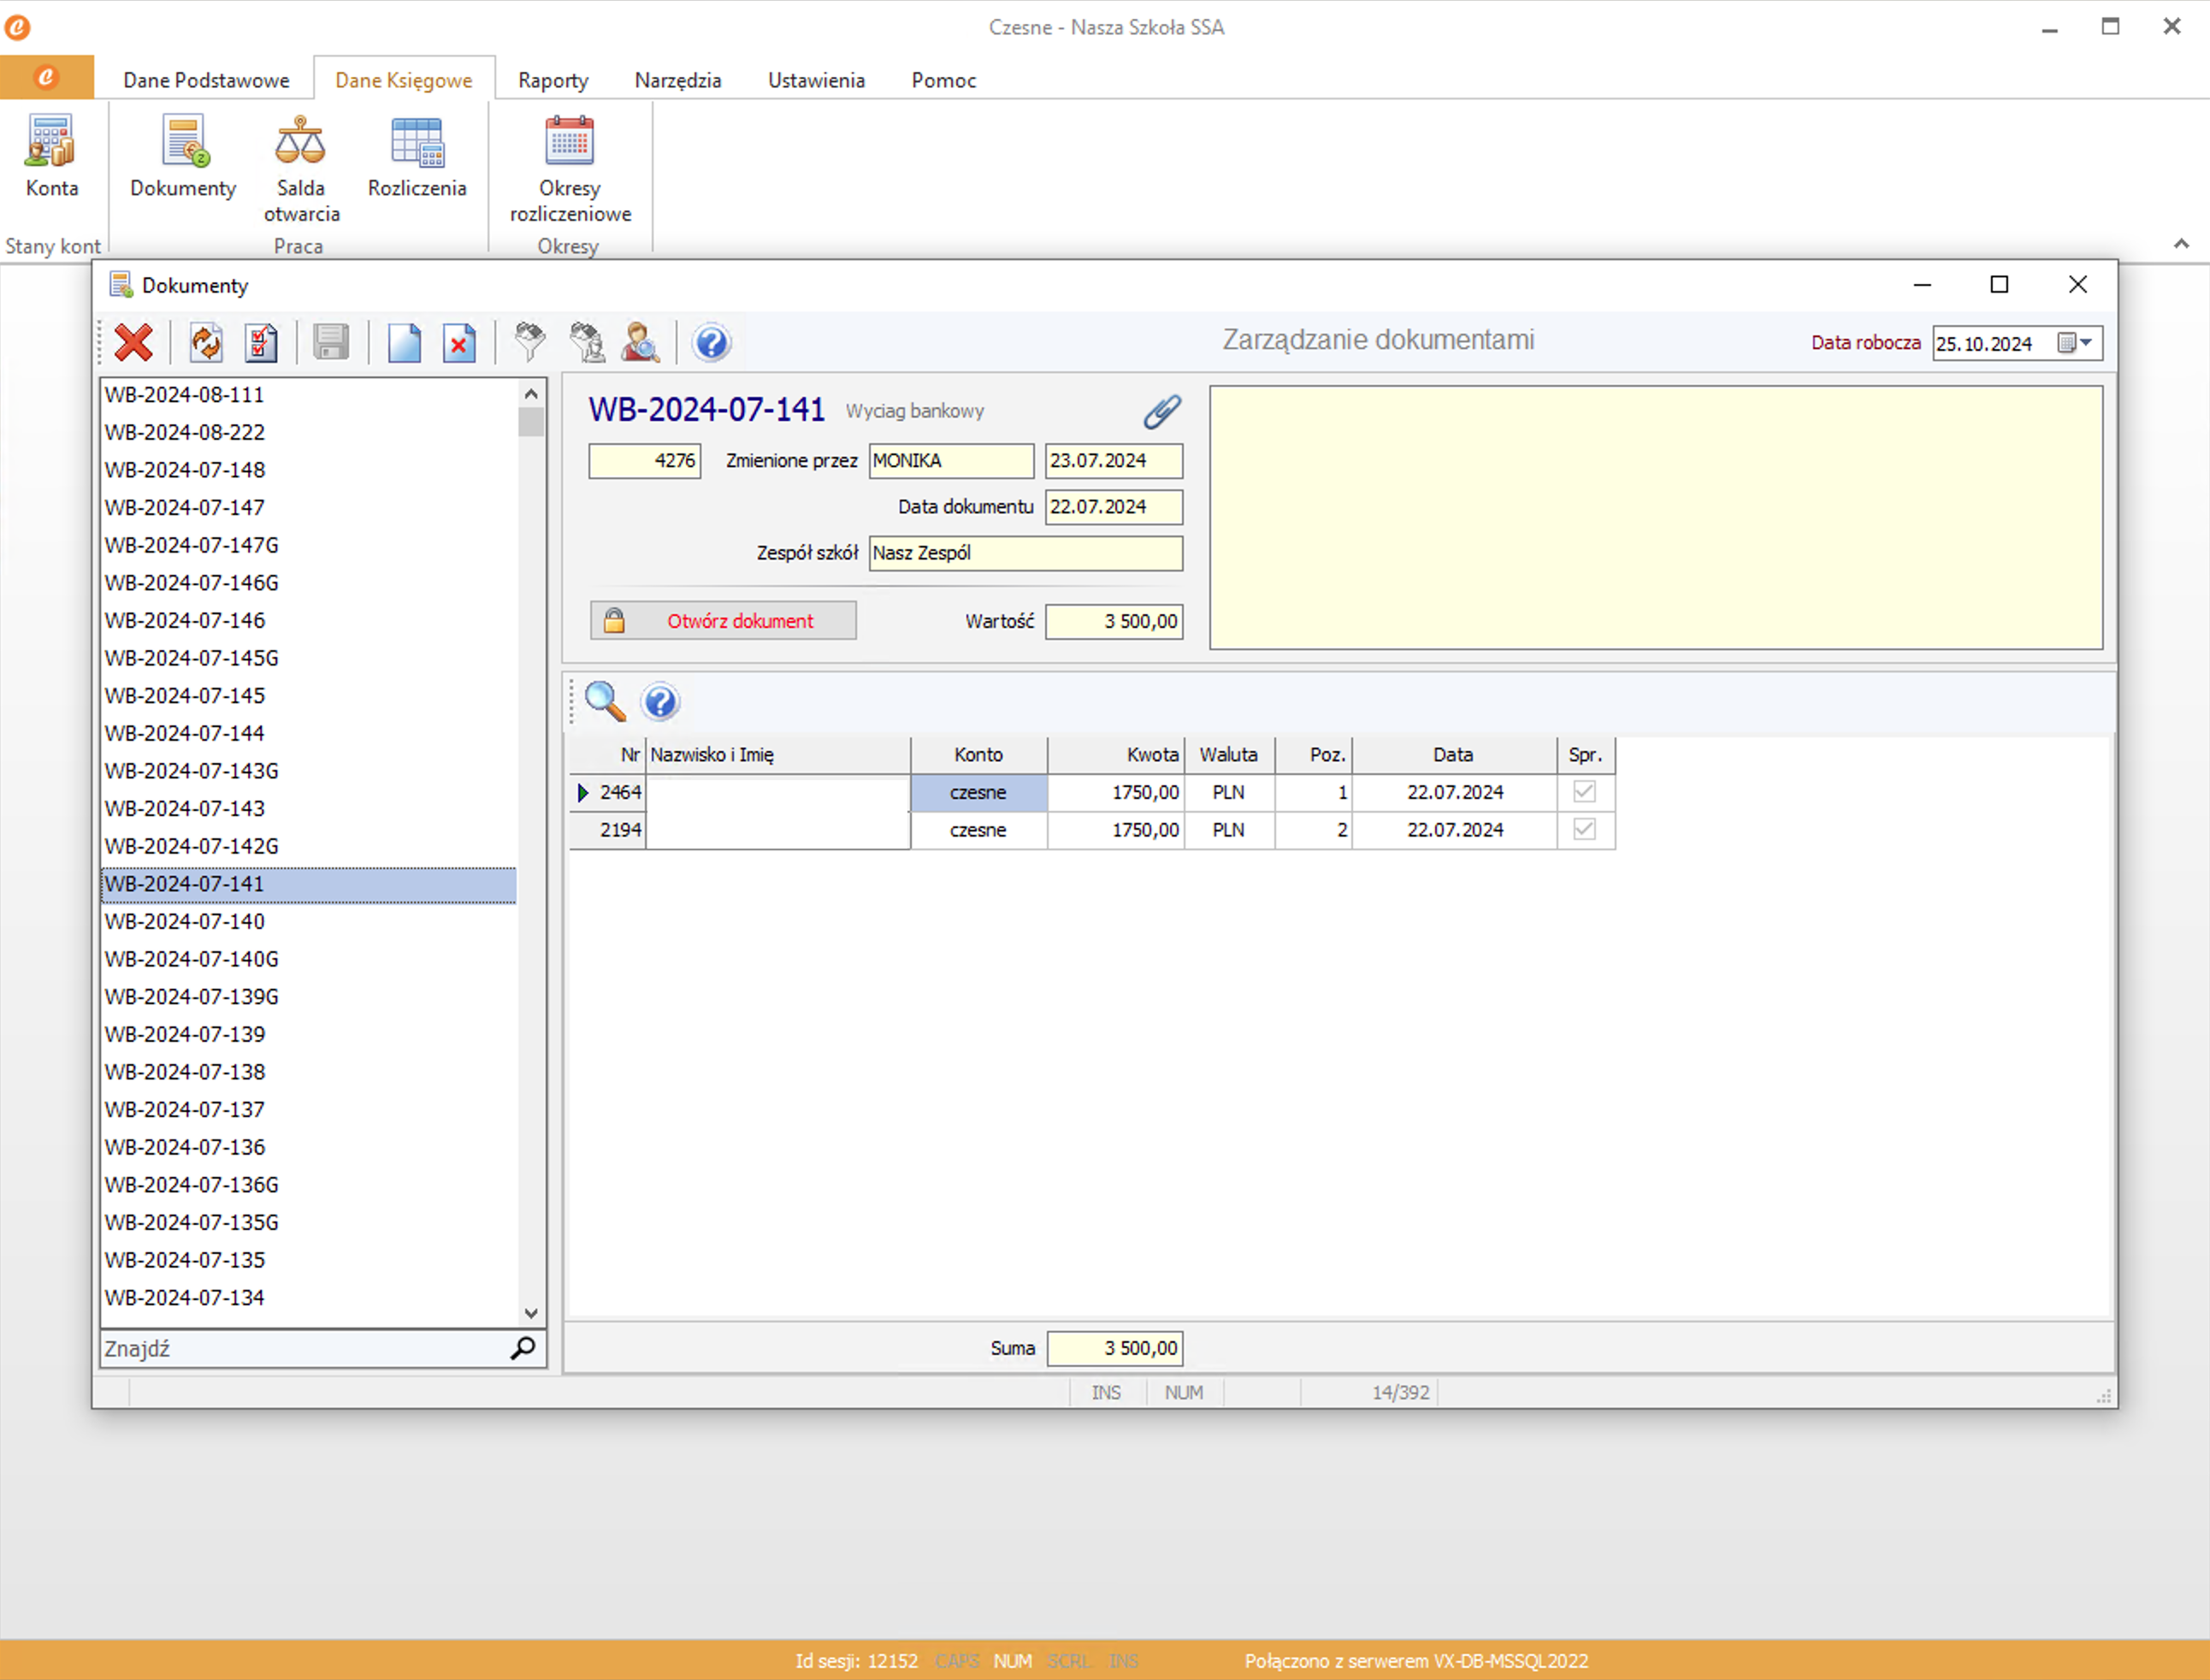2210x1680 pixels.
Task: Click the magnifier icon above the entries grid
Action: click(x=605, y=702)
